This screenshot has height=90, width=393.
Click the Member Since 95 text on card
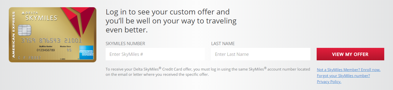66,49
